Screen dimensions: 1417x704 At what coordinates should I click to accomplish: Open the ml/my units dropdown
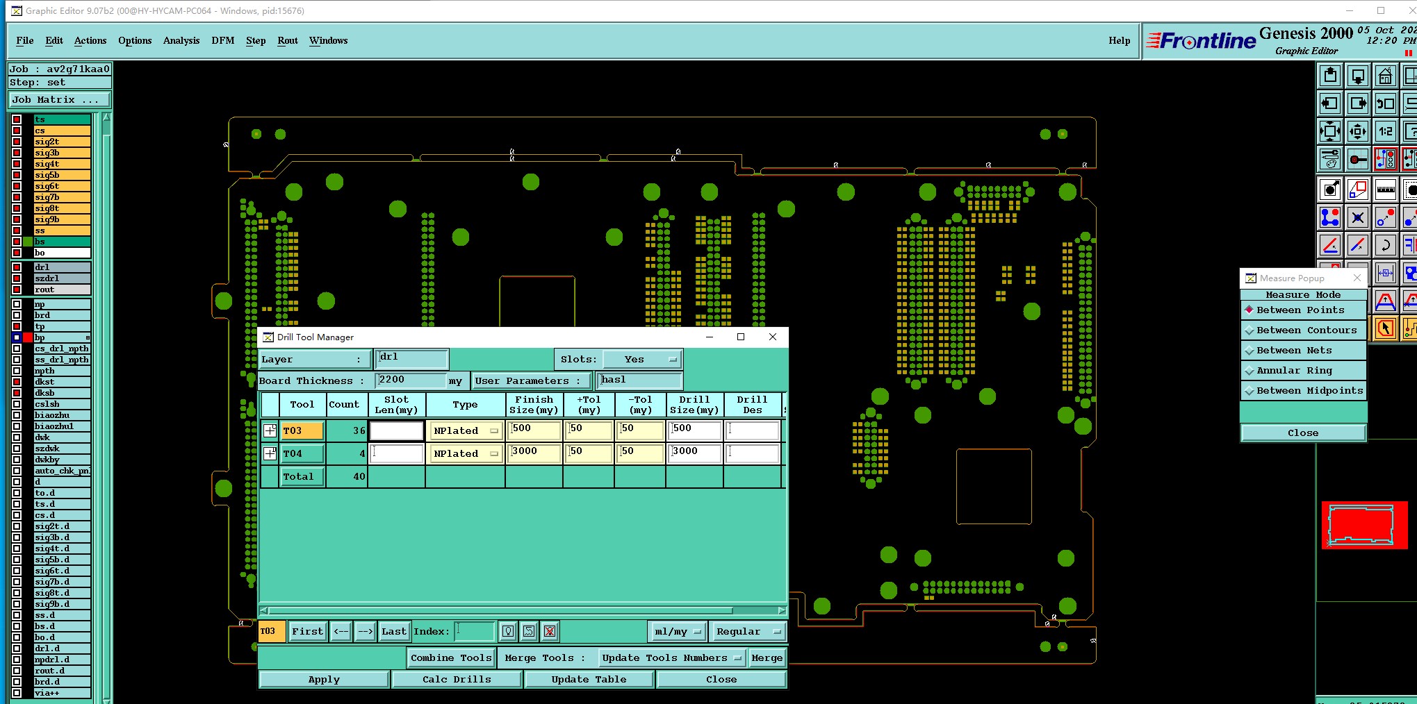click(x=678, y=632)
